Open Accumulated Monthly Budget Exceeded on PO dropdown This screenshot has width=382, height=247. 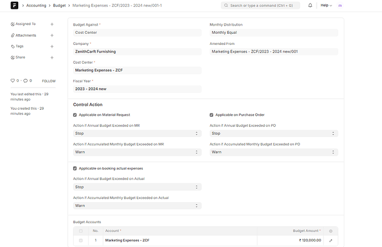click(274, 152)
